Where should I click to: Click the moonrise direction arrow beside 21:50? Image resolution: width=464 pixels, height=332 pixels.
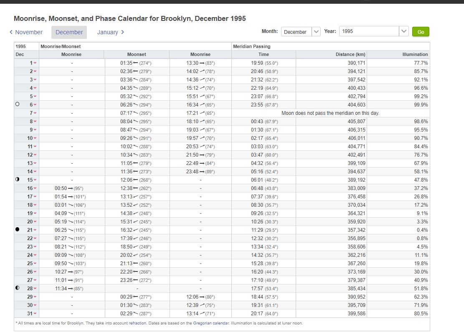click(202, 155)
